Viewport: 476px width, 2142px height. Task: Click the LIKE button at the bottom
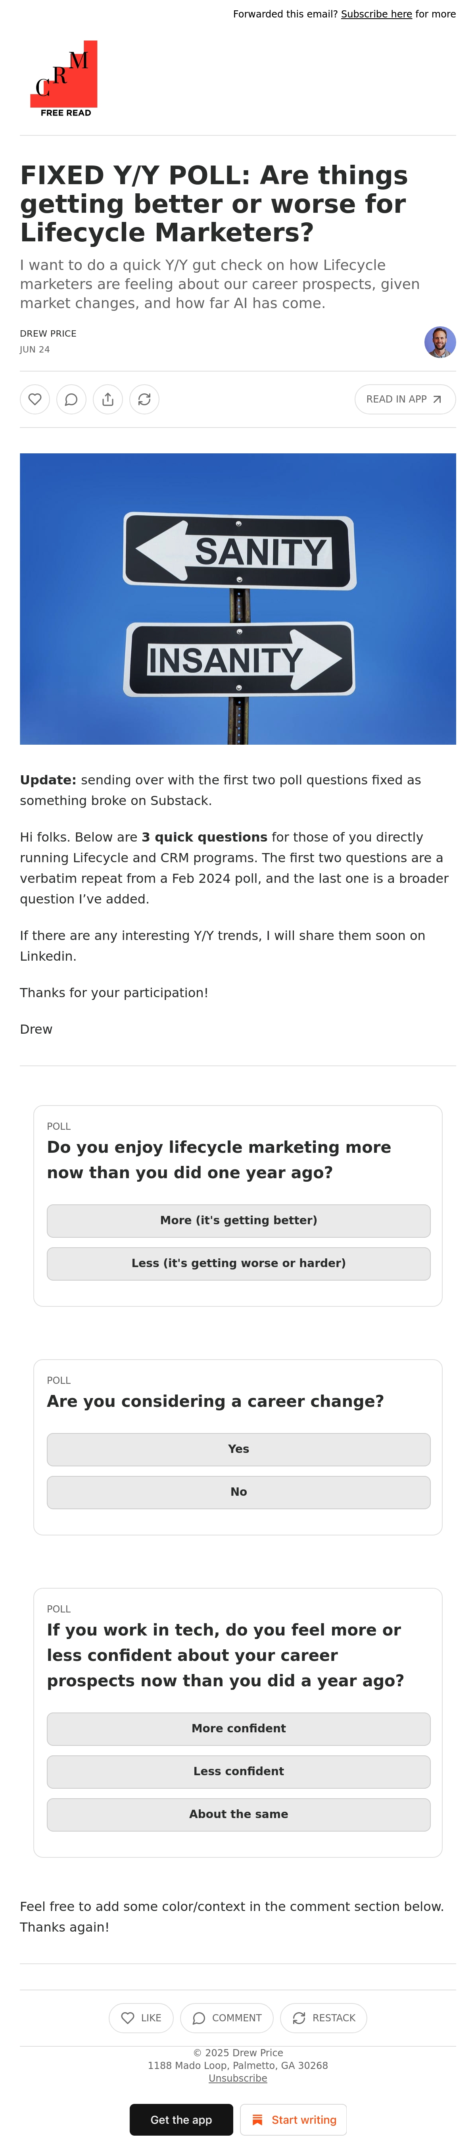pos(141,2018)
